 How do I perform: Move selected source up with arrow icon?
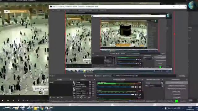[85, 97]
